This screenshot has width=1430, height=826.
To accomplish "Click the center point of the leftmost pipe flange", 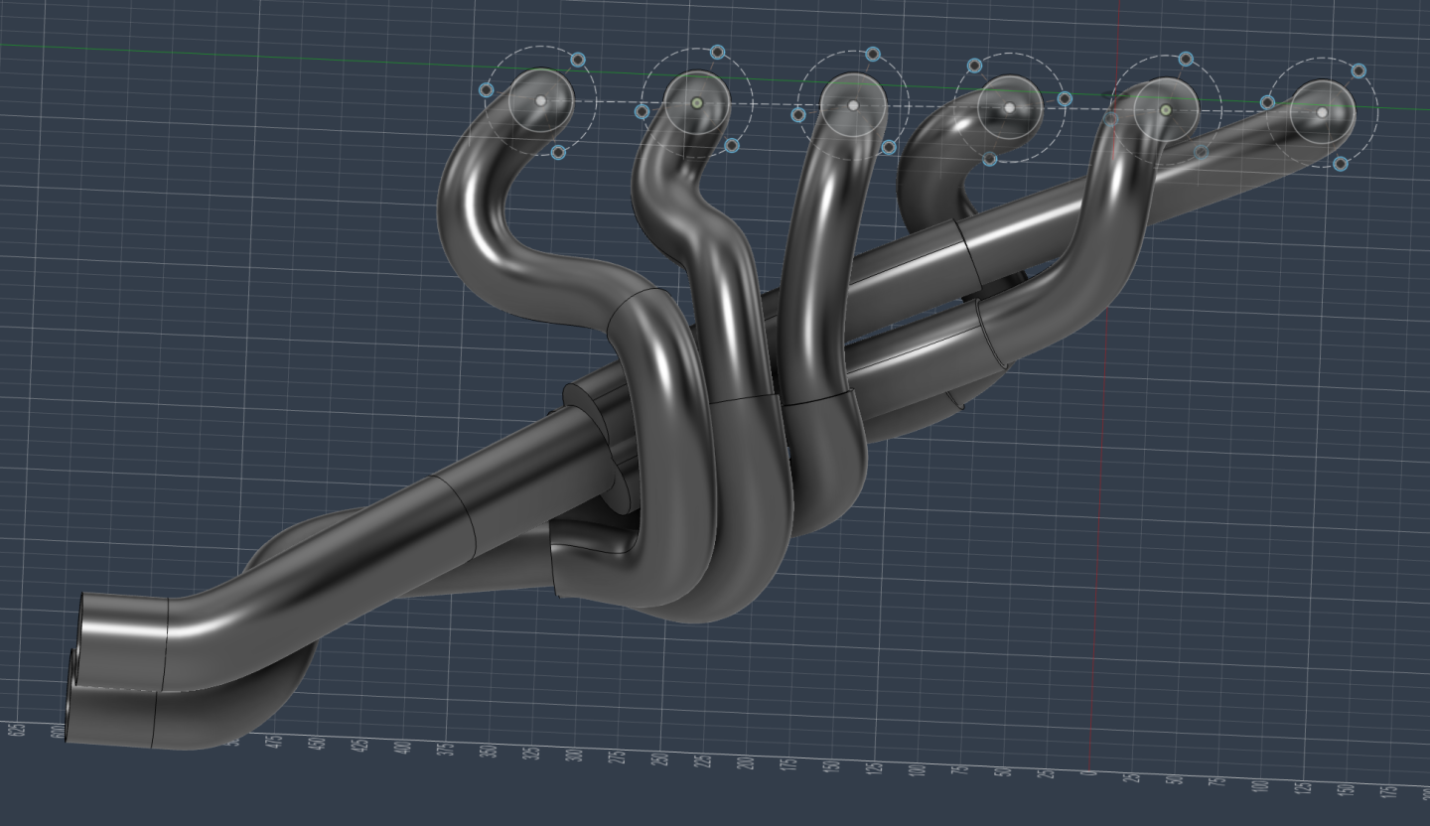I will point(540,100).
